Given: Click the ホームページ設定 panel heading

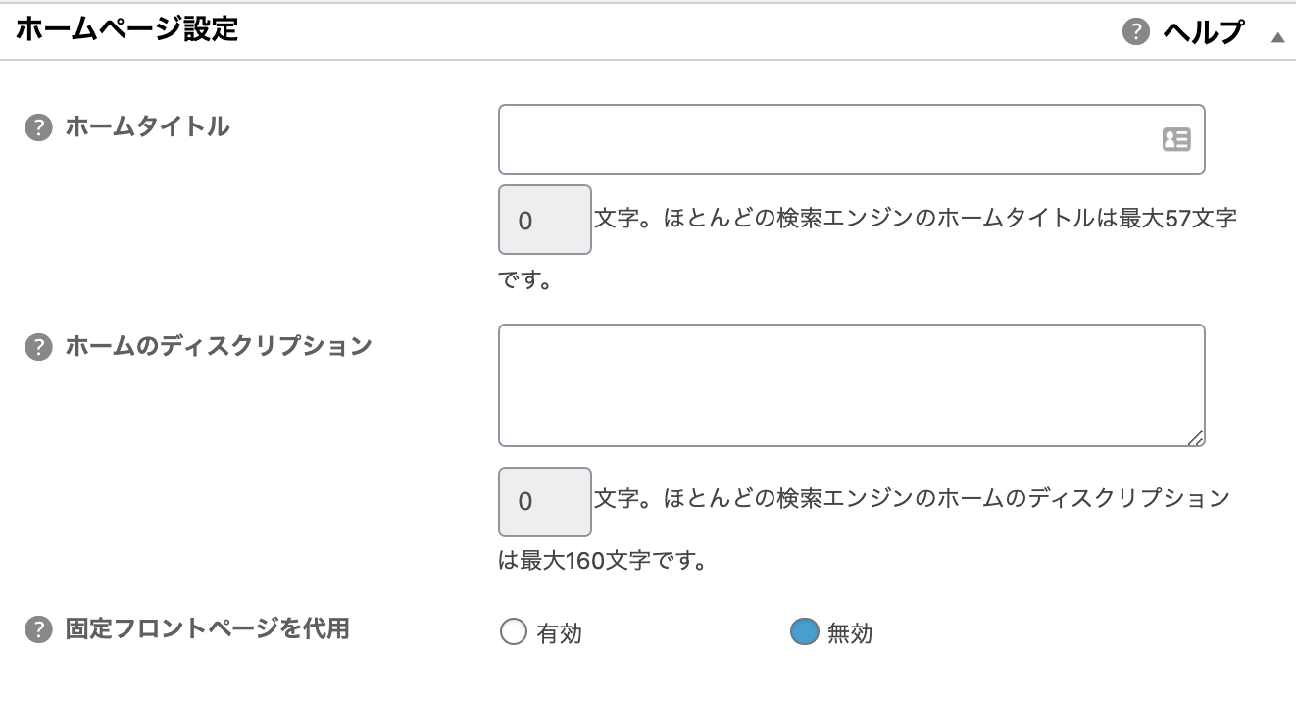Looking at the screenshot, I should 126,29.
